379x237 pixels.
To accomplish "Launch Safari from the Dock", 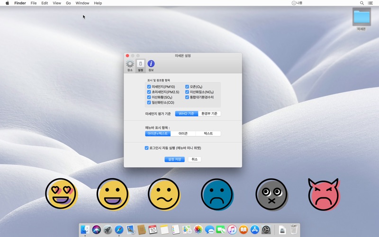I will pos(119,229).
